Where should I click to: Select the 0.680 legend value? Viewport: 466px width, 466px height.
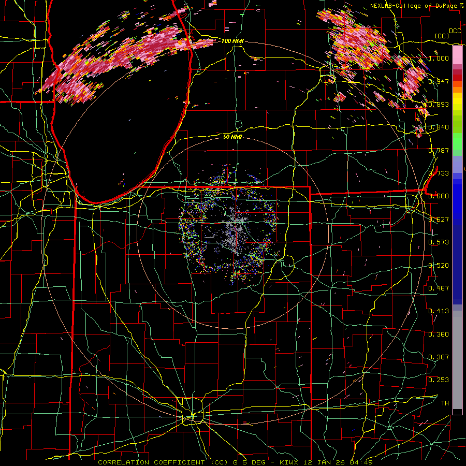coord(439,196)
